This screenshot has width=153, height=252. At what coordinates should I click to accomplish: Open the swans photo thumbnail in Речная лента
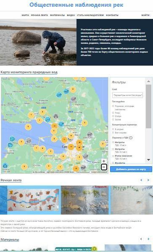click(x=85, y=200)
